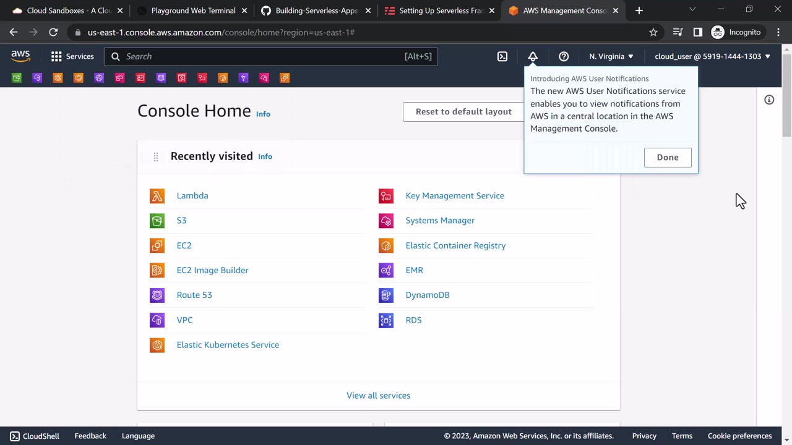792x445 pixels.
Task: Click the Elastic Kubernetes Service icon in Recently visited
Action: [x=157, y=345]
